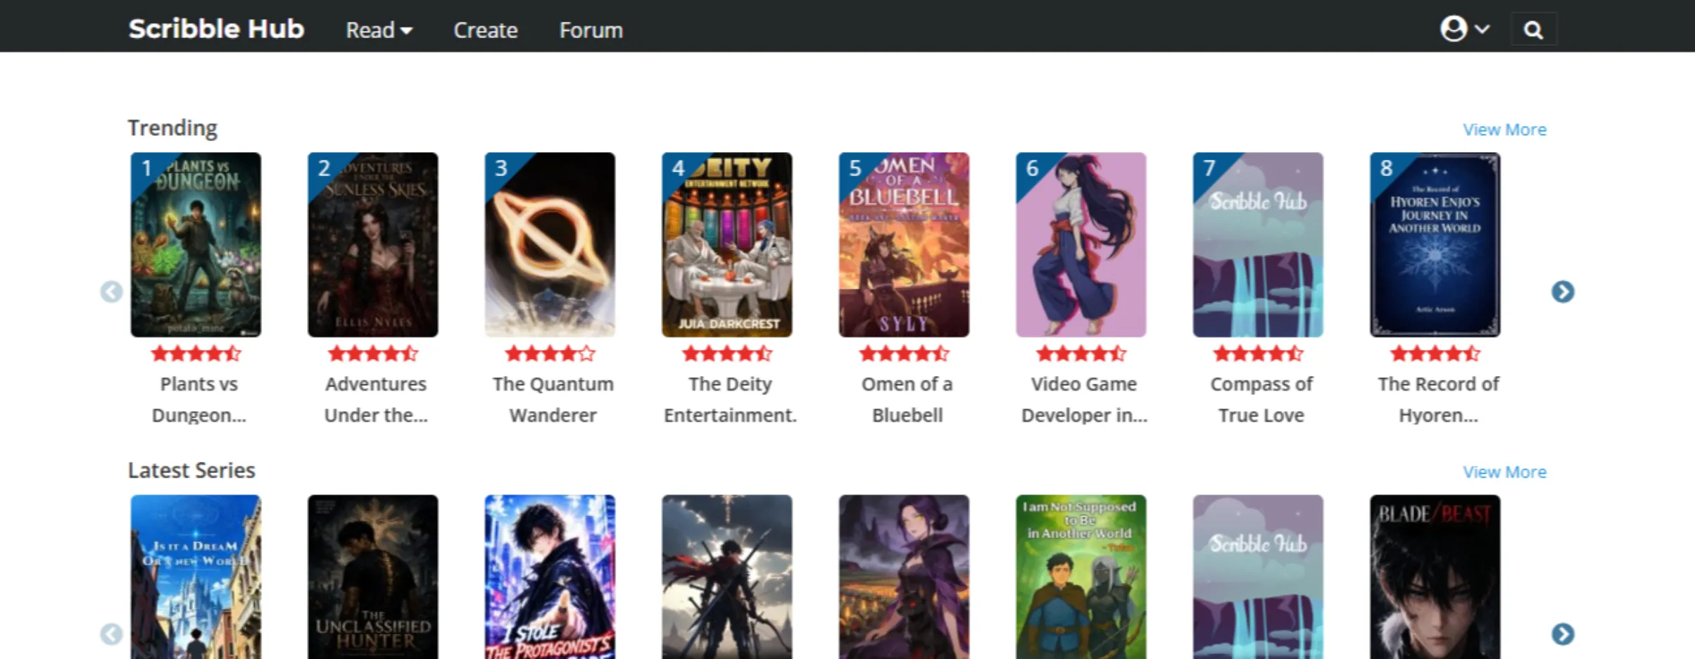The width and height of the screenshot is (1695, 659).
Task: Open the Compass of True Love cover
Action: pos(1258,244)
